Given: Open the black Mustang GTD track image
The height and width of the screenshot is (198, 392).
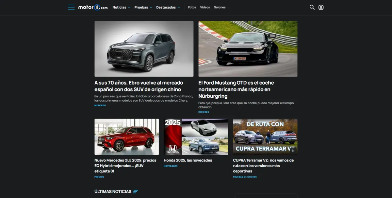Looking at the screenshot, I should coord(248,49).
